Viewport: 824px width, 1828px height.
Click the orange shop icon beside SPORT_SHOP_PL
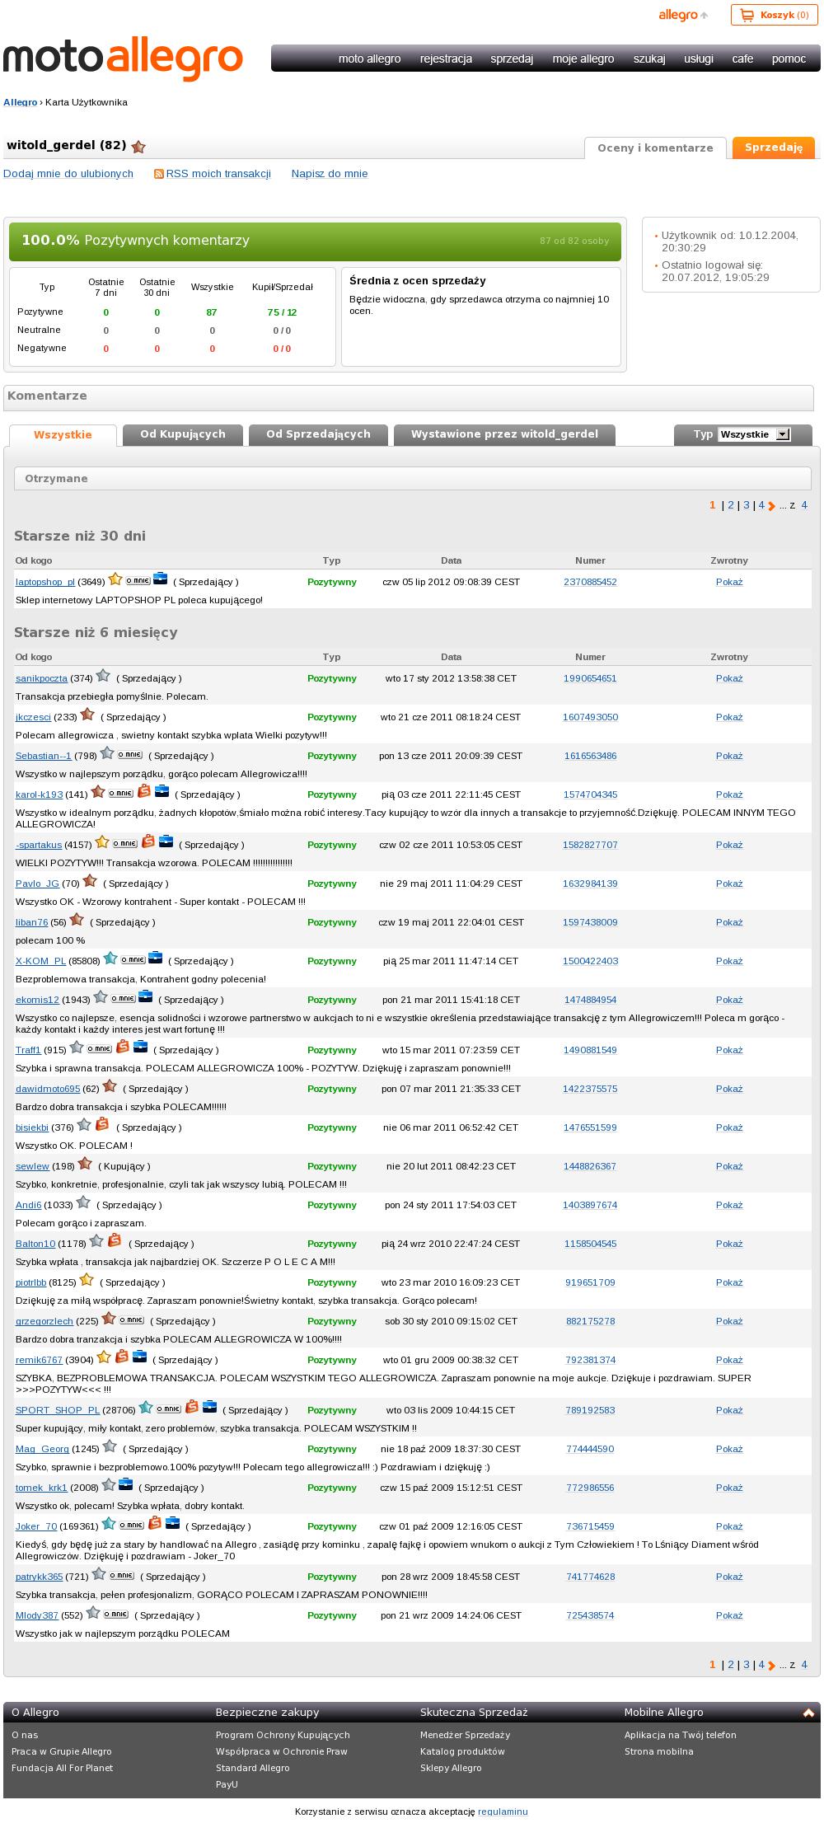tap(192, 1407)
